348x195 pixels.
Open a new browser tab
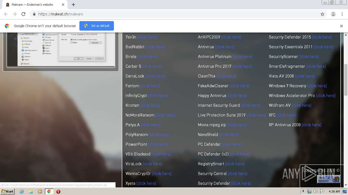[73, 5]
